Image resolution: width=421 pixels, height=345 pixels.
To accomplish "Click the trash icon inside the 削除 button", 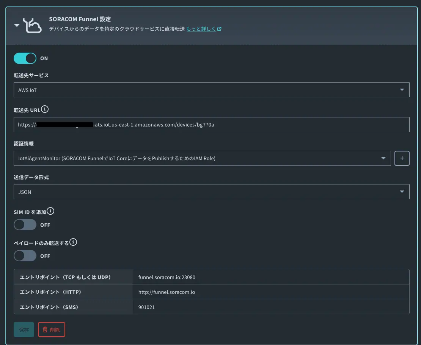I will (x=44, y=329).
